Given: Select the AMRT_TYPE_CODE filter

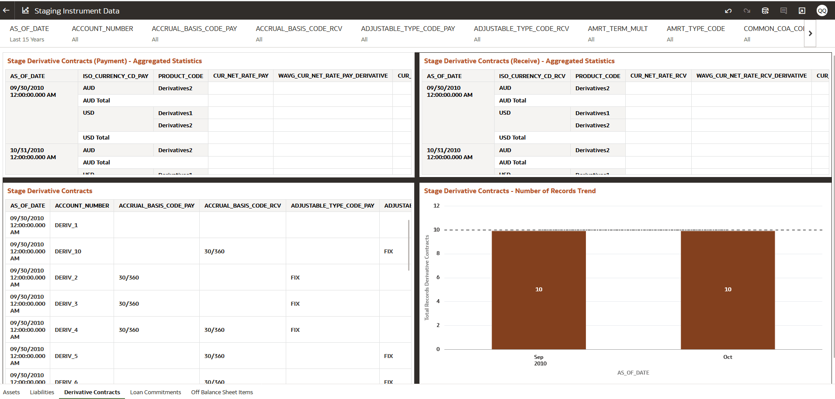Looking at the screenshot, I should (x=696, y=34).
